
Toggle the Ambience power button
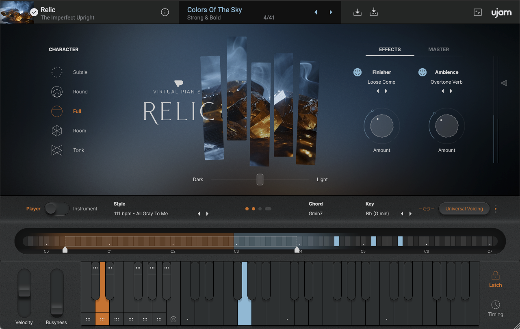point(422,72)
